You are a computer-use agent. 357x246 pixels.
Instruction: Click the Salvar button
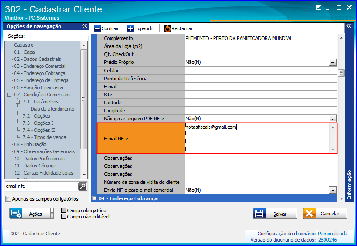(275, 214)
